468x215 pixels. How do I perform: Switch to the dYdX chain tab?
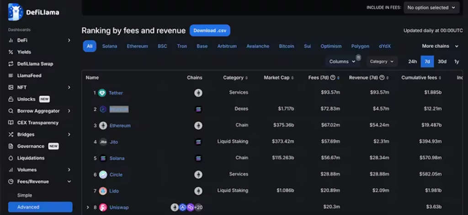(x=384, y=46)
